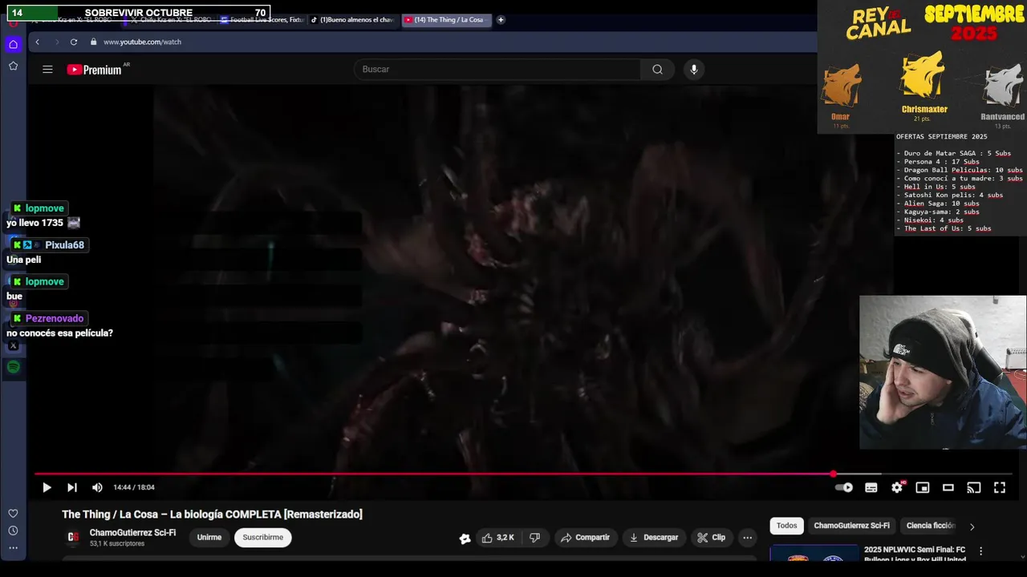The image size is (1027, 577).
Task: Click the search magnifier button
Action: point(657,70)
